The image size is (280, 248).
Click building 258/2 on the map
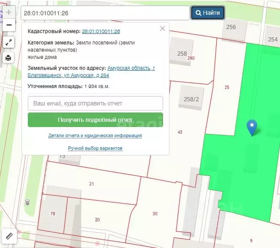tap(191, 99)
